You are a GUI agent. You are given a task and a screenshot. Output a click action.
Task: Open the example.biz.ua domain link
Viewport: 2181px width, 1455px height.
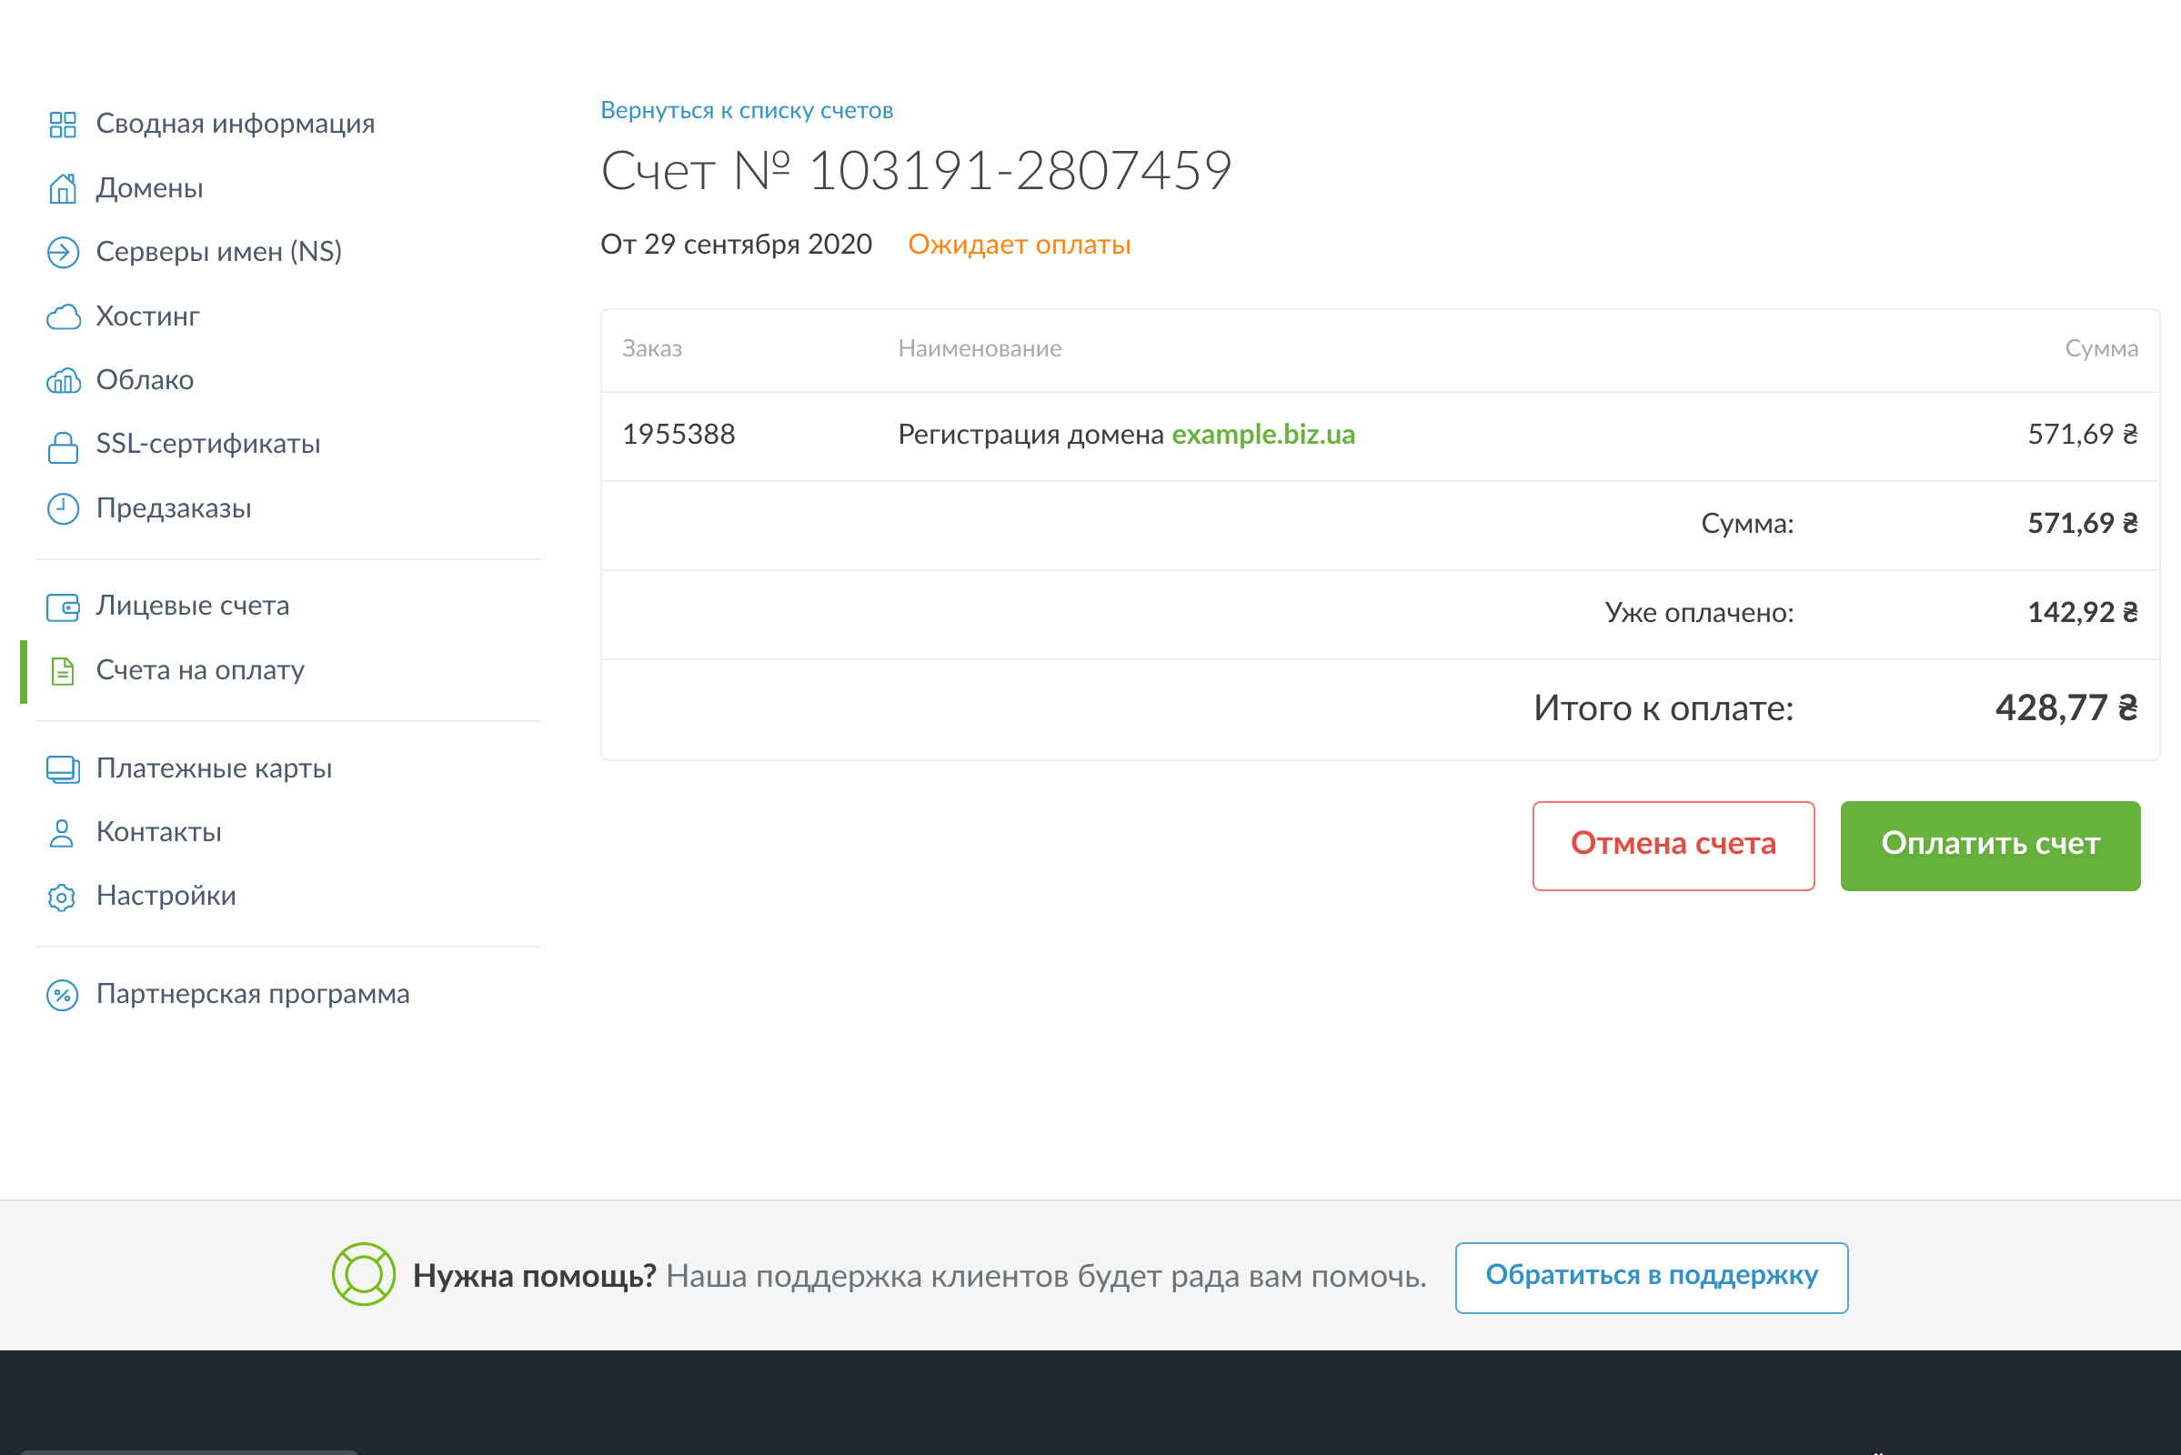click(x=1262, y=435)
